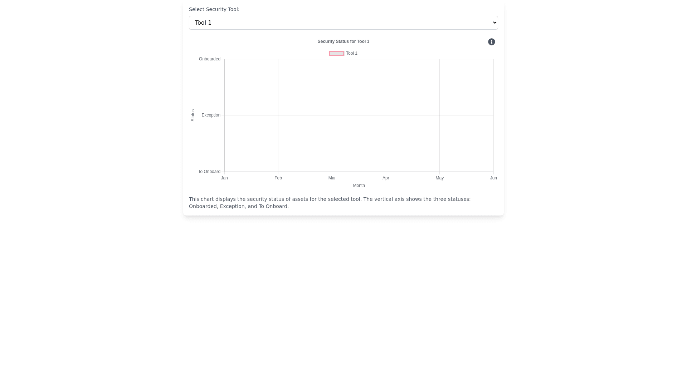Click the 'Month' x-axis title

(359, 185)
